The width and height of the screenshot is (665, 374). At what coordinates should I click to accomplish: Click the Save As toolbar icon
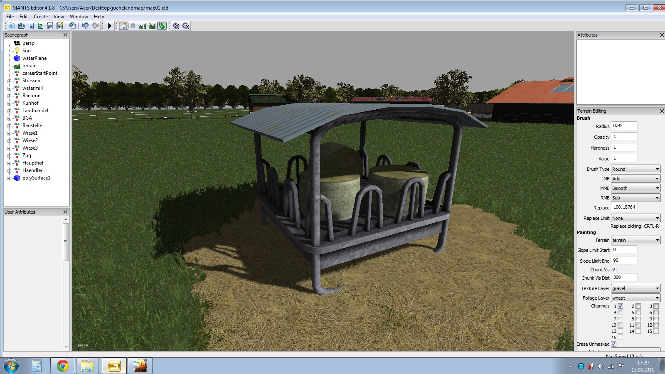tap(60, 26)
